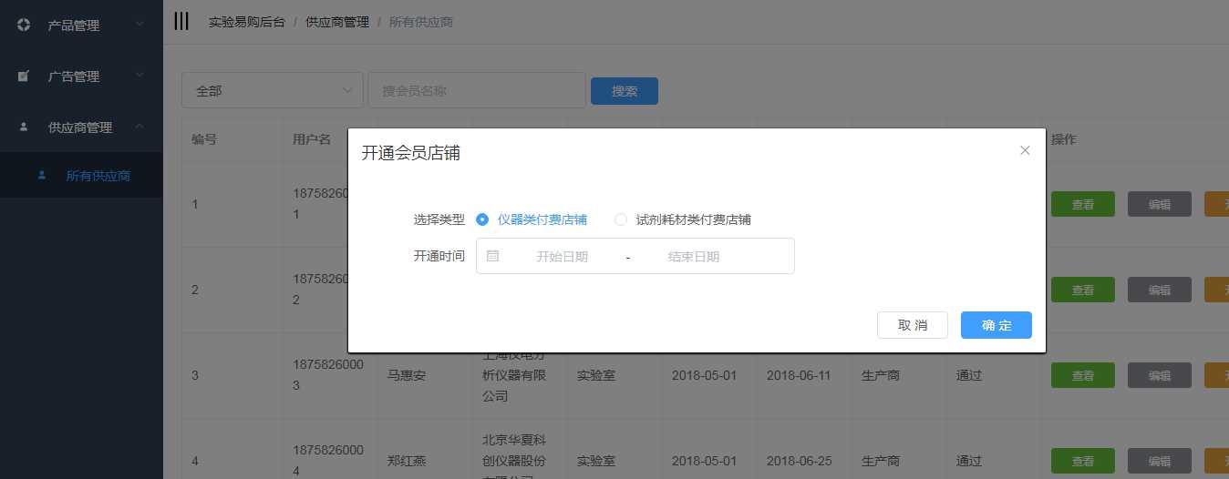This screenshot has height=479, width=1229.
Task: Click 查看 button in row 2
Action: click(1083, 290)
